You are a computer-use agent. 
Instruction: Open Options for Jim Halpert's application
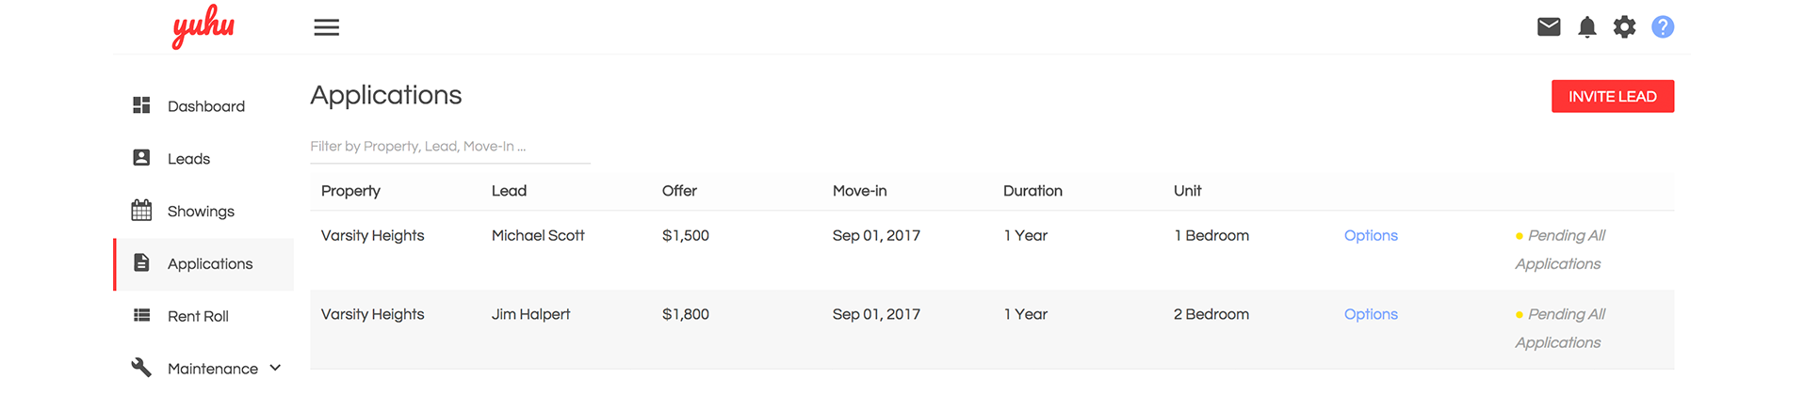coord(1371,315)
